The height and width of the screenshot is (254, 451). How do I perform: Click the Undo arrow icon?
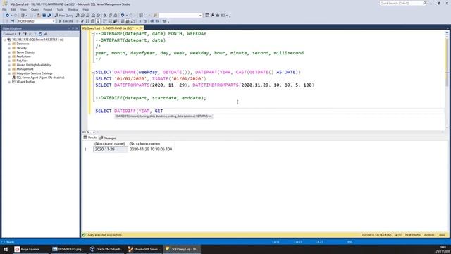click(123, 16)
